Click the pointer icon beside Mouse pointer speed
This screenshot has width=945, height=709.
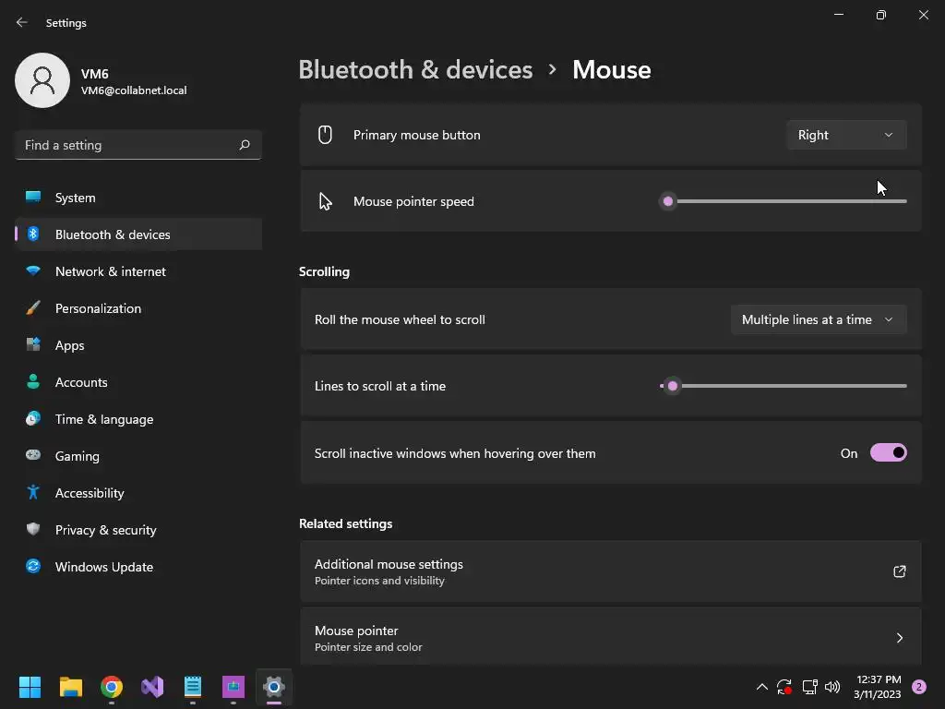tap(326, 201)
